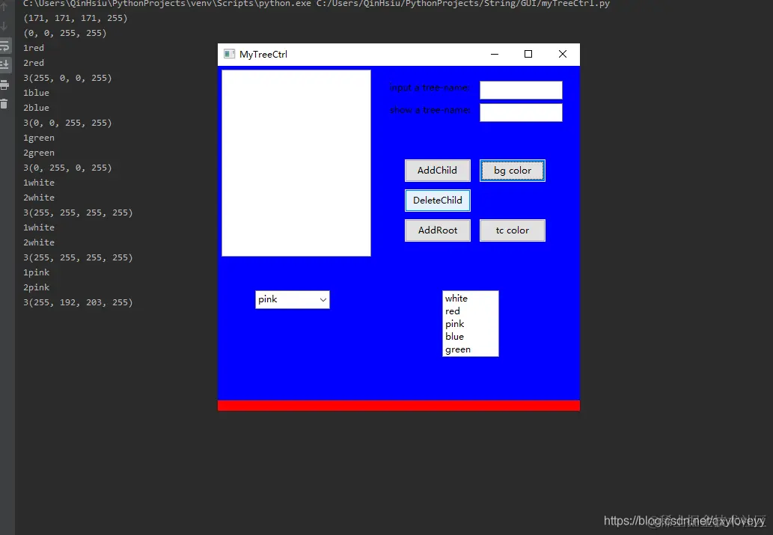
Task: Toggle the soft-wrap icon in the console sidebar
Action: [4, 46]
